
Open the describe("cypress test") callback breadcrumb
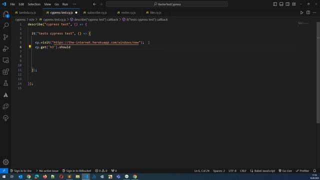tap(96, 19)
